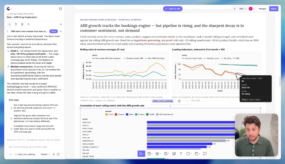The height and width of the screenshot is (164, 285).
Task: Select the pointer selection tool
Action: [141, 154]
